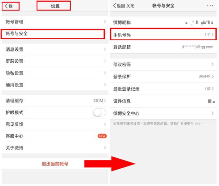
Task: Expand chevron beside 意见反馈
Action: (105, 124)
